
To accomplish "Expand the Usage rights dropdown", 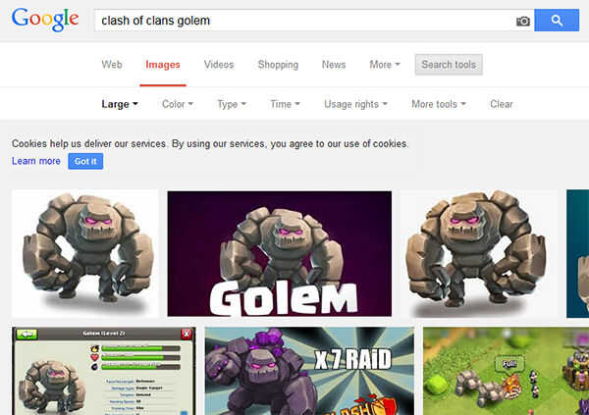I will click(355, 104).
